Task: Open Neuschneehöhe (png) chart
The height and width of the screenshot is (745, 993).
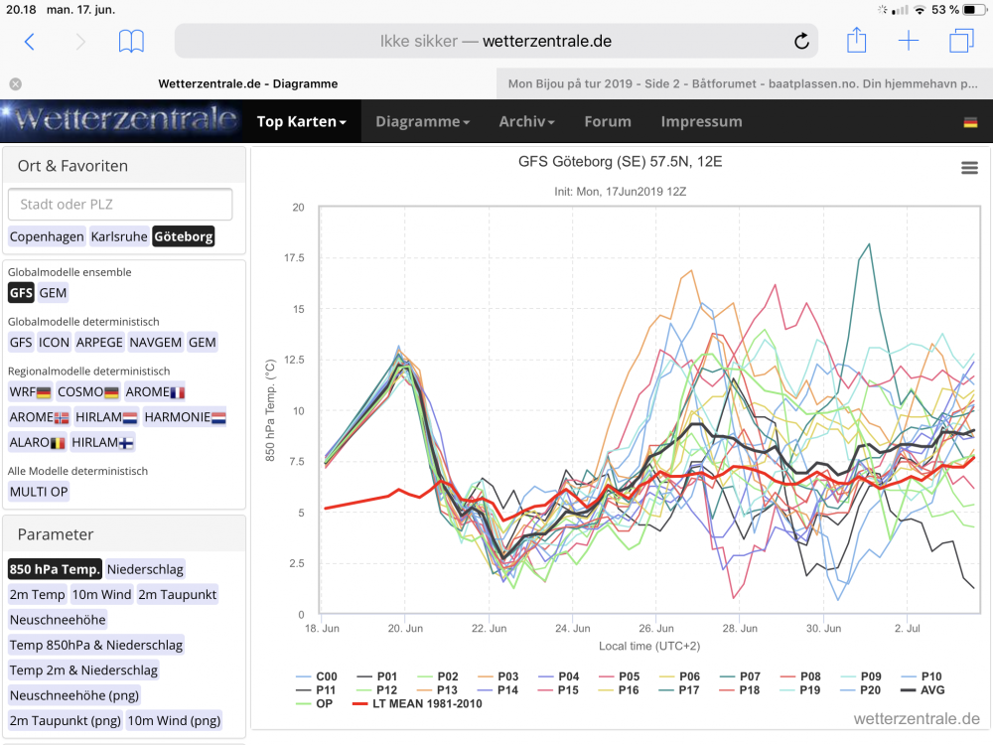Action: click(74, 695)
